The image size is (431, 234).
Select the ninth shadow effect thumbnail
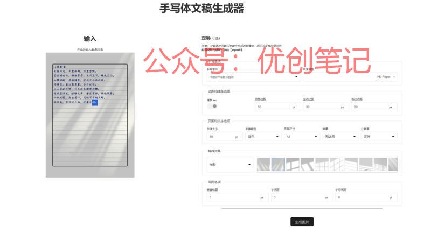click(x=380, y=164)
